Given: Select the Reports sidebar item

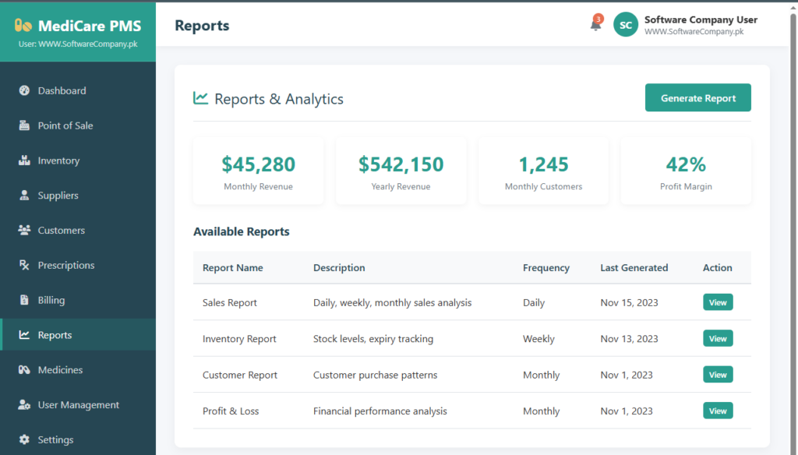Looking at the screenshot, I should pyautogui.click(x=55, y=335).
